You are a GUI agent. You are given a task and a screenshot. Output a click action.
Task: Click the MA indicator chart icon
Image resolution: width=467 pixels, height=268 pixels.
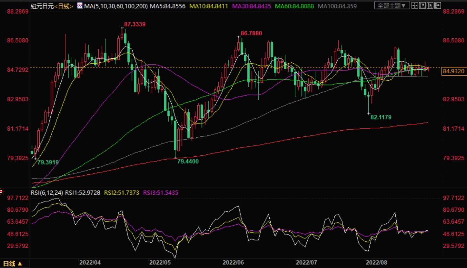[x=80, y=6]
